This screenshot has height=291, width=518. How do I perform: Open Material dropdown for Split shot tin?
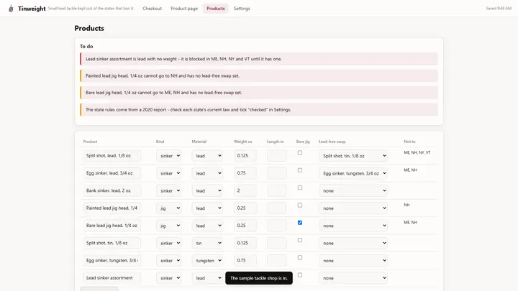pyautogui.click(x=207, y=243)
